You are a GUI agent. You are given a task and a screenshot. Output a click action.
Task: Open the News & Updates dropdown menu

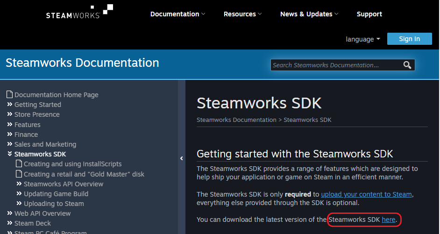click(309, 14)
